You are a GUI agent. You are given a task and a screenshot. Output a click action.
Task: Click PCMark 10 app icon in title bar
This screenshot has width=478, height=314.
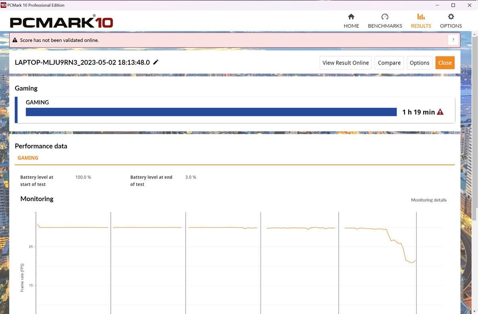point(4,5)
